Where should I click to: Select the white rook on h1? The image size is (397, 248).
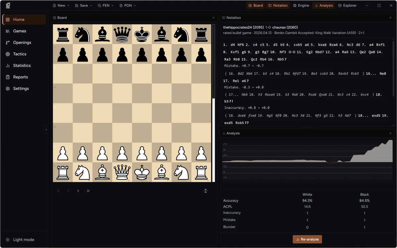(x=201, y=172)
